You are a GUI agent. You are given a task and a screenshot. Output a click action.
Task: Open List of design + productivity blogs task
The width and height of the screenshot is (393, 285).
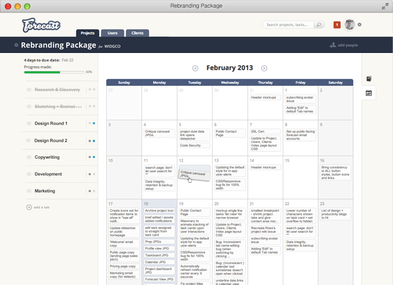coord(336,214)
